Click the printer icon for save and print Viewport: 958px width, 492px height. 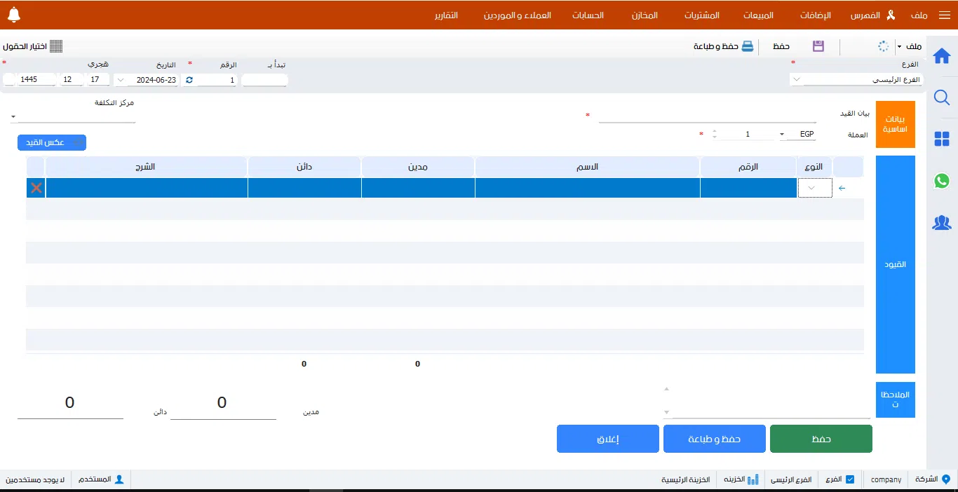coord(748,46)
